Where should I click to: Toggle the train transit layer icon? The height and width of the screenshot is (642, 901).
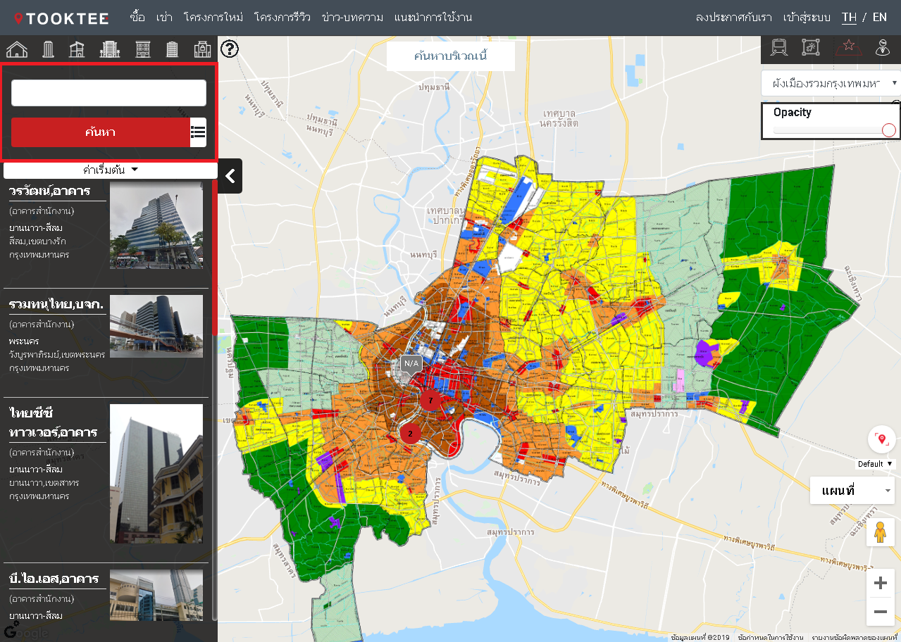click(779, 47)
